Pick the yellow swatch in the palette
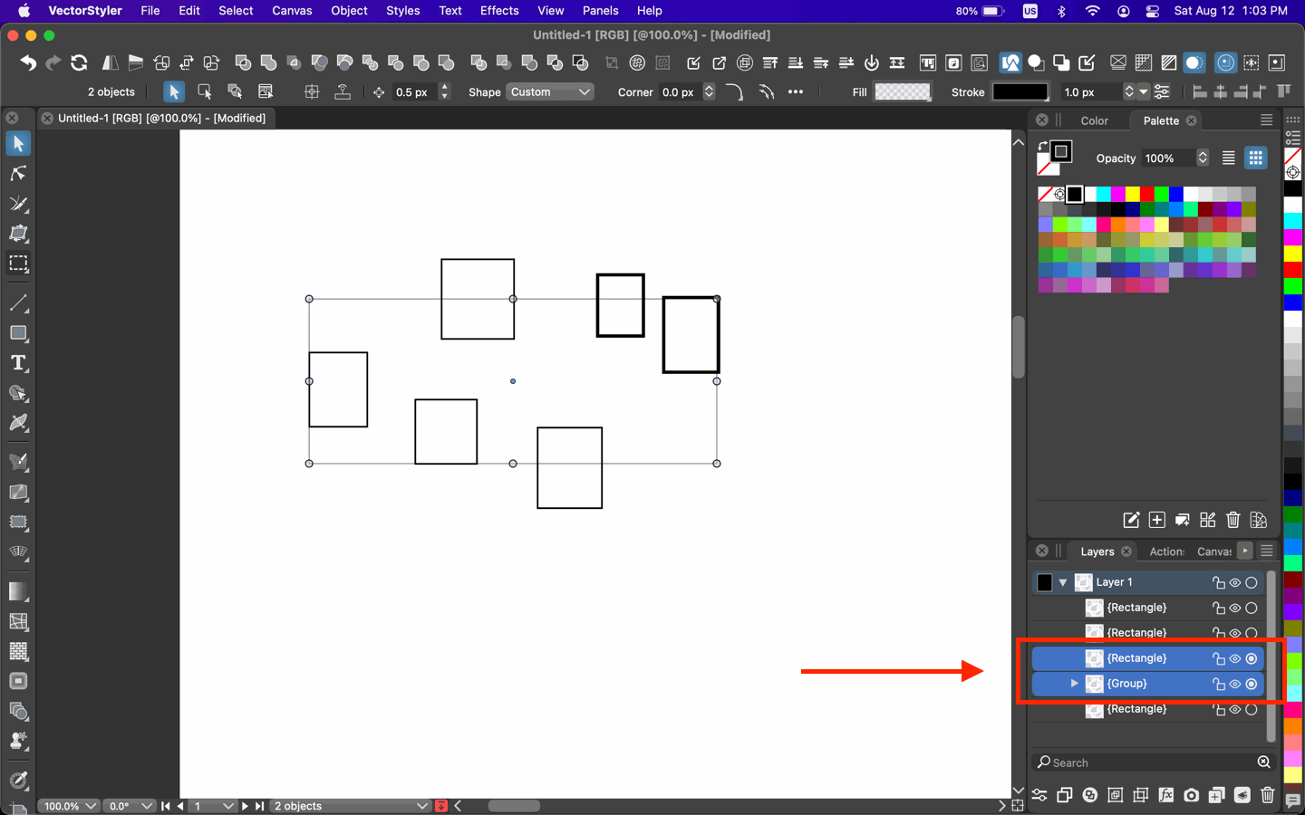 pyautogui.click(x=1133, y=194)
